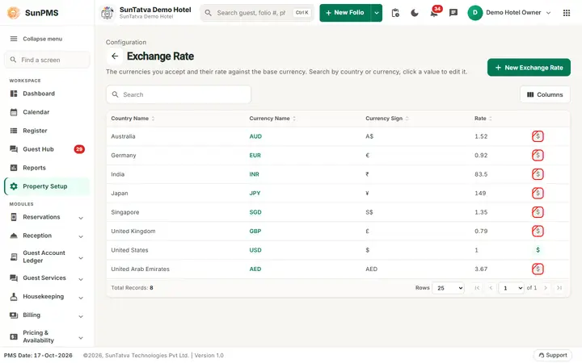Sort by Currency Sign column

coord(386,119)
